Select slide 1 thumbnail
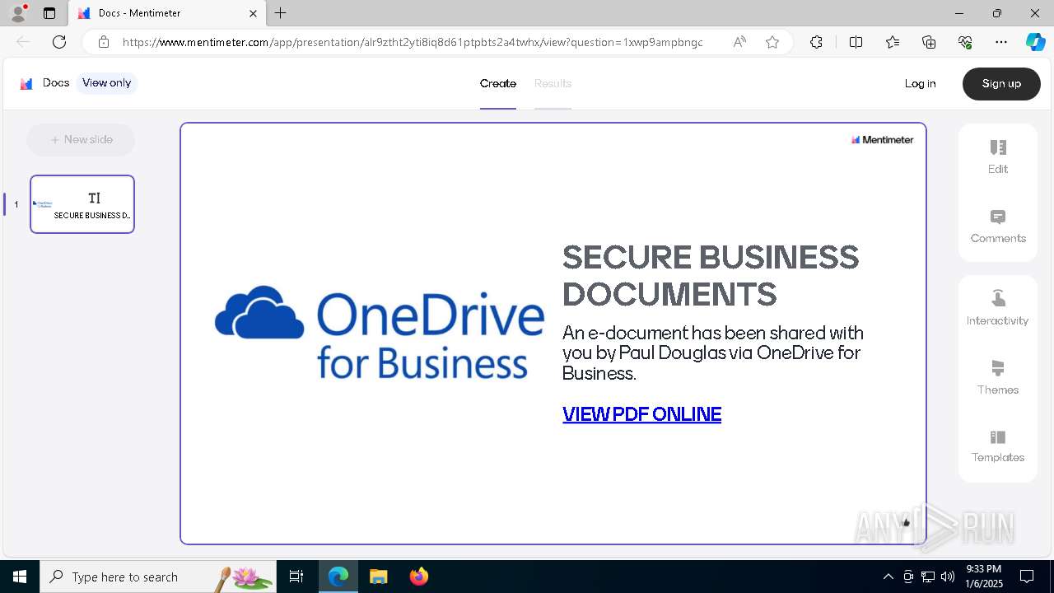The width and height of the screenshot is (1054, 593). (x=82, y=204)
